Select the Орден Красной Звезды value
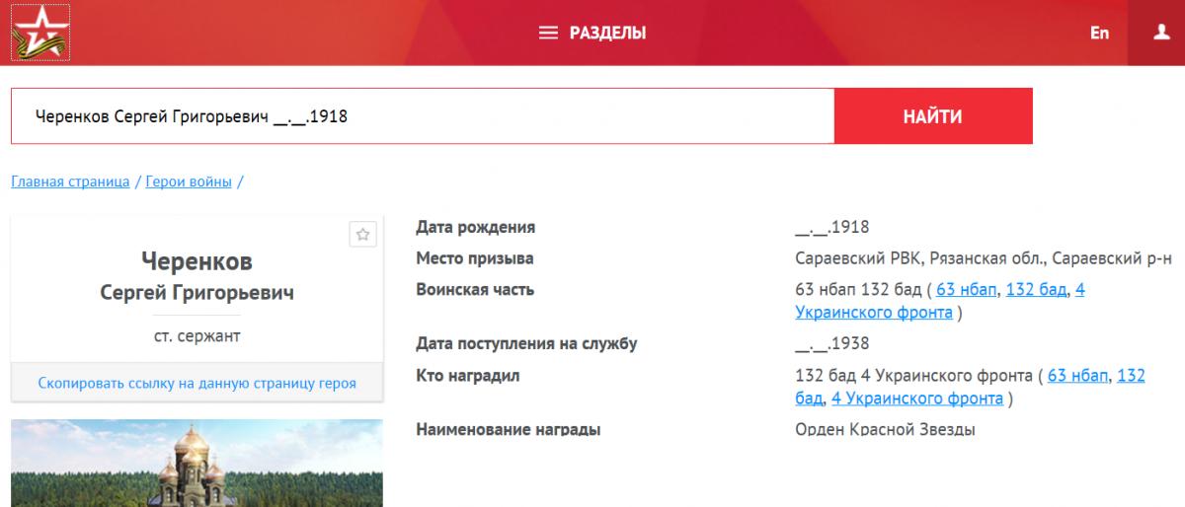 pos(885,430)
